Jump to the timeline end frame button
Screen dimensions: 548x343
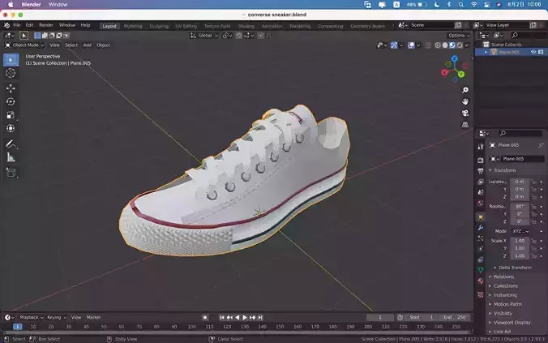click(260, 318)
